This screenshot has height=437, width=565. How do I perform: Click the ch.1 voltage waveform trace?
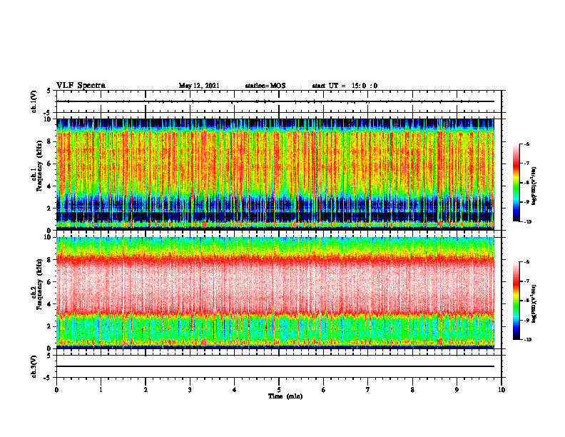coord(275,101)
